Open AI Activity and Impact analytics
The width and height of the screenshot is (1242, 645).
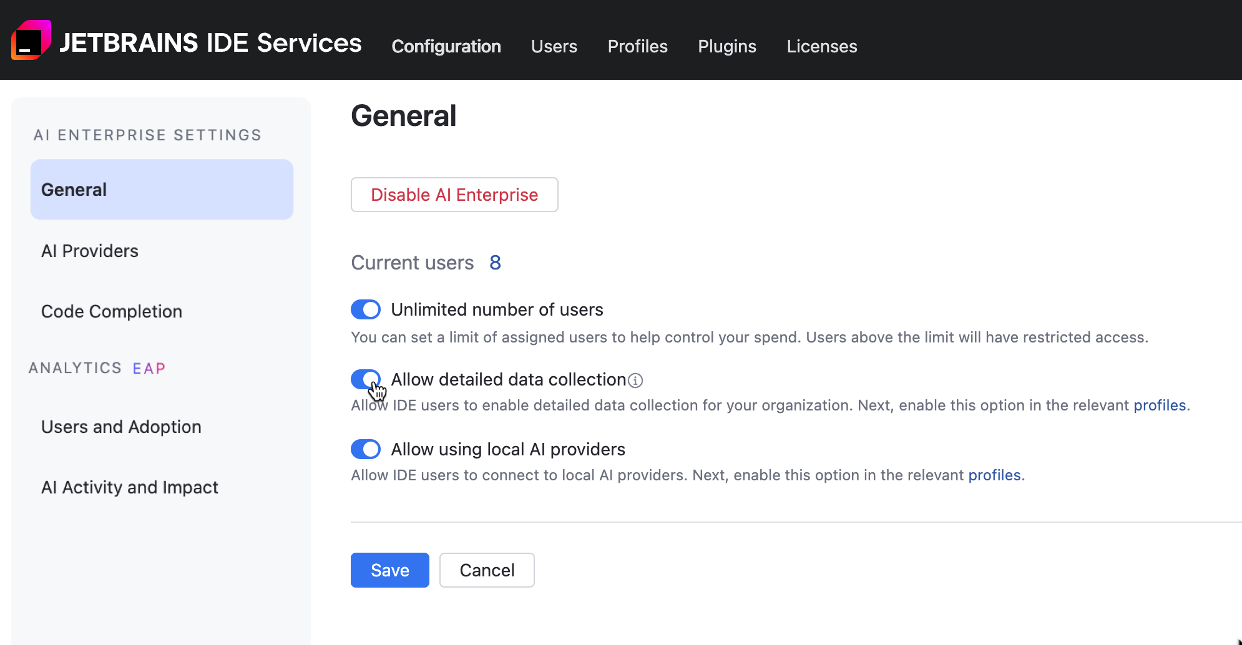[x=129, y=487]
